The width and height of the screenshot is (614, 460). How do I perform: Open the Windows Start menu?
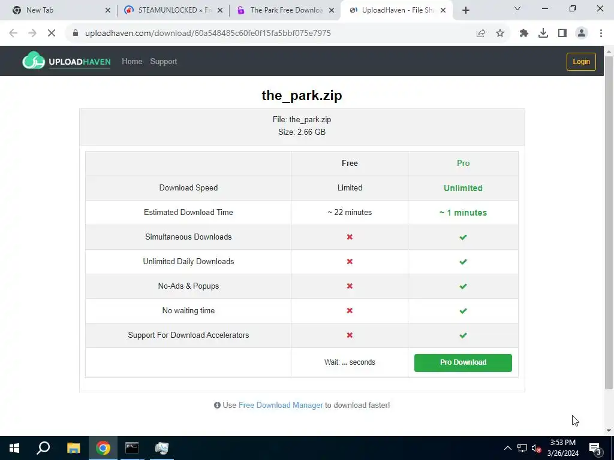click(x=14, y=448)
